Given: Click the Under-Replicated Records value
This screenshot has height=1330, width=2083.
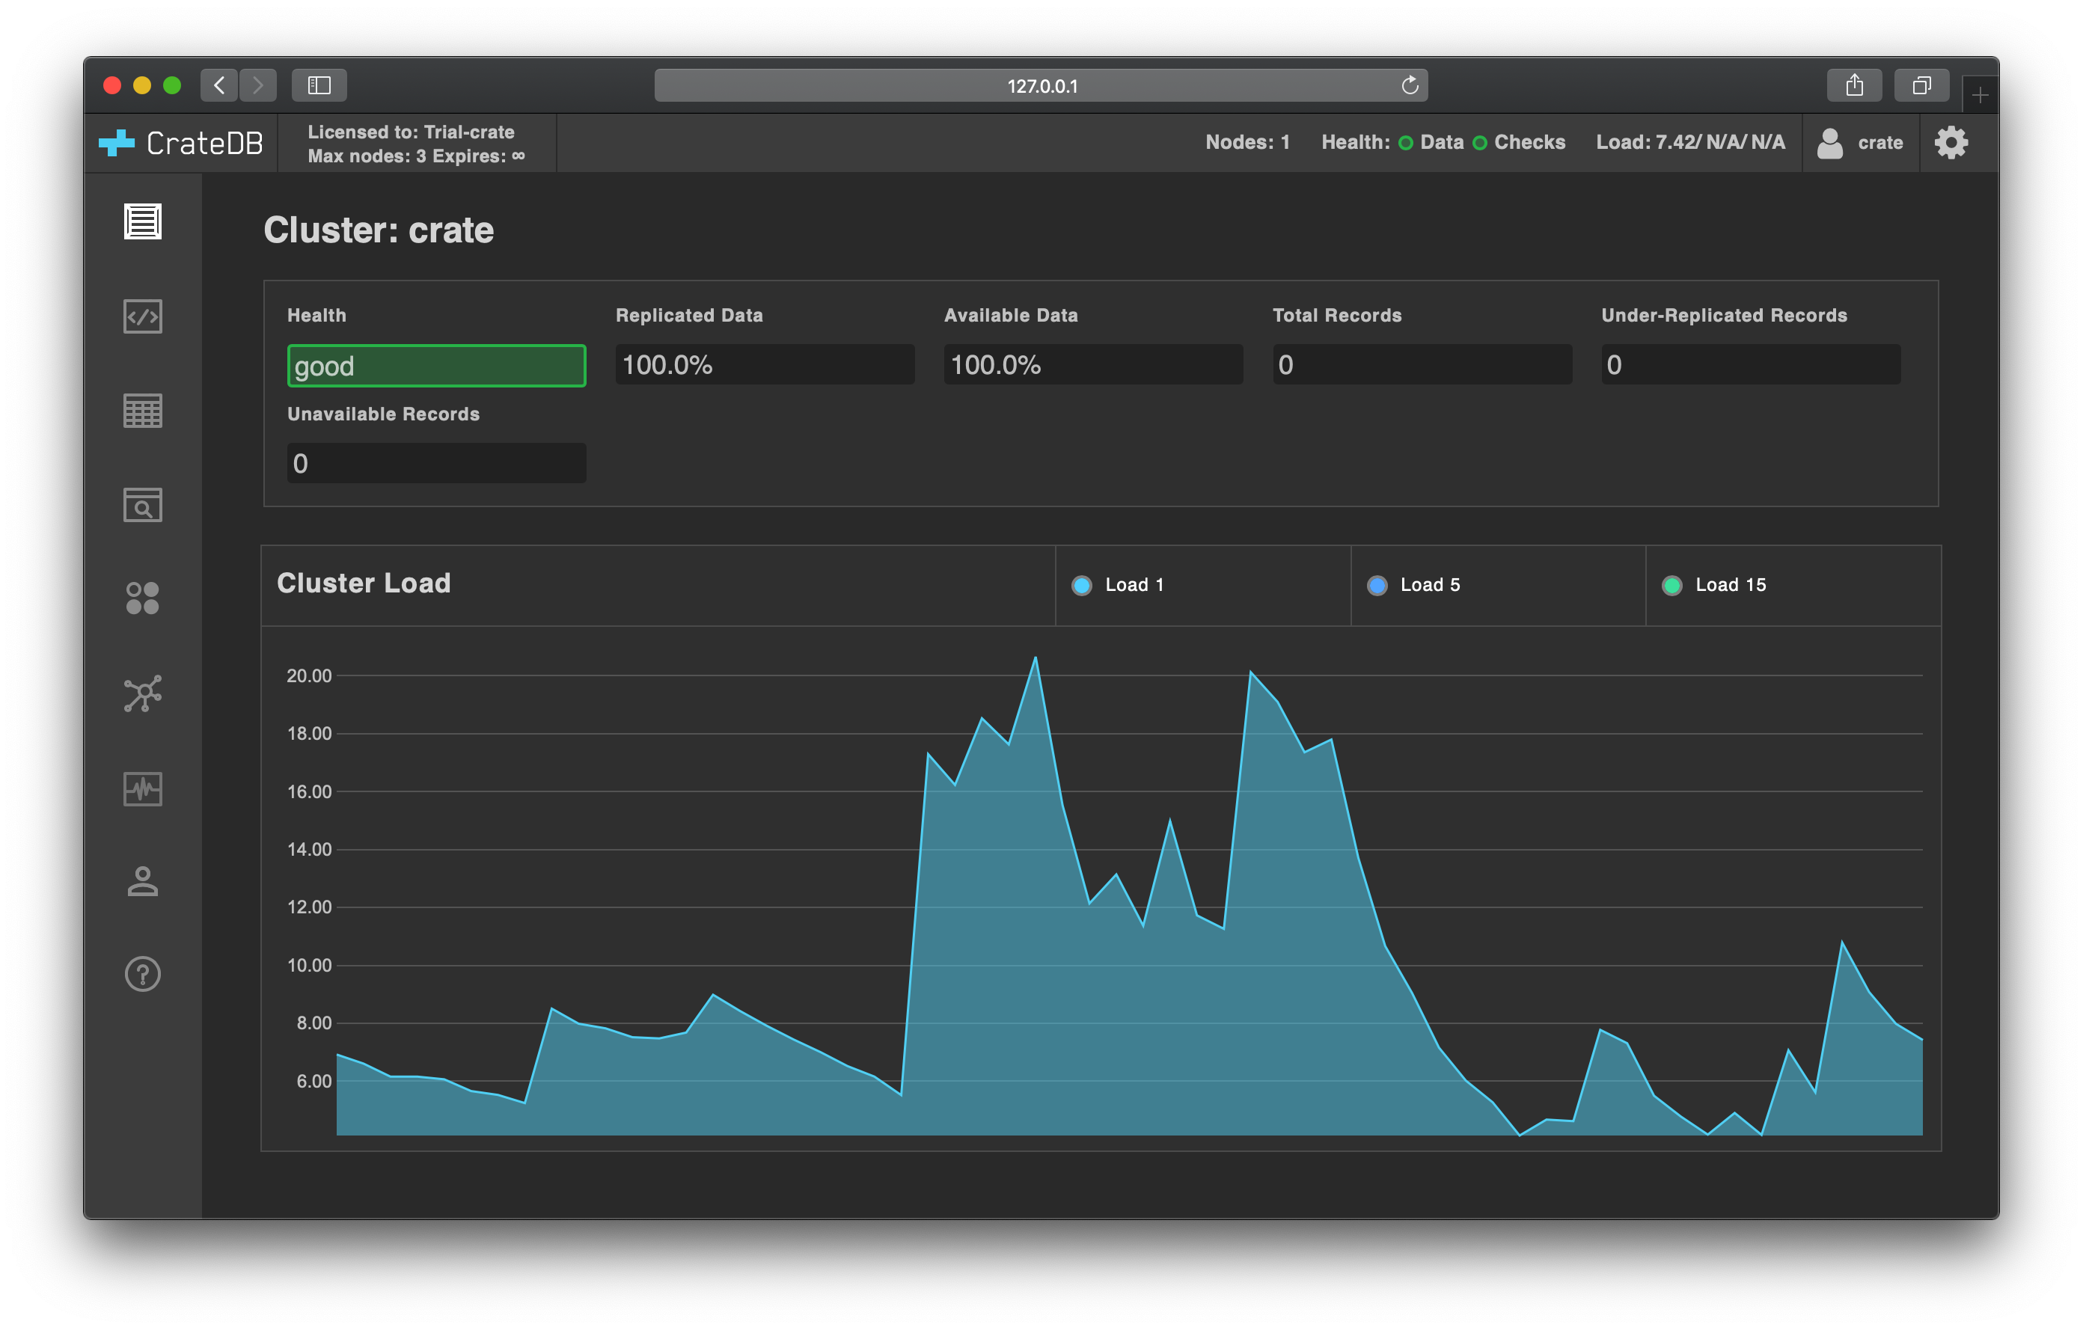Looking at the screenshot, I should point(1751,365).
